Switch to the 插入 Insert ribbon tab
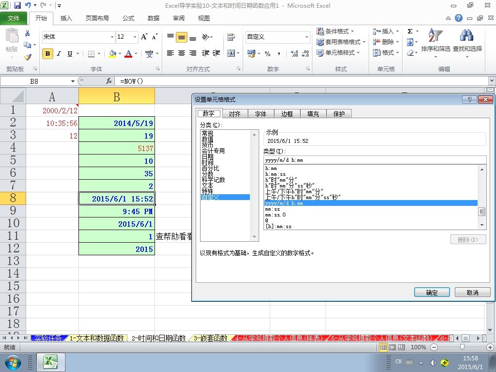 tap(66, 18)
